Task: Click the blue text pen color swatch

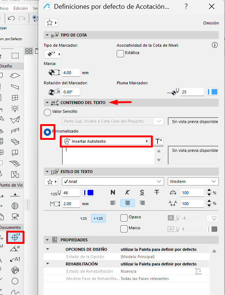Action: point(88,192)
